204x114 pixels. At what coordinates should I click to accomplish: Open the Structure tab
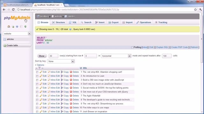coord(58,22)
